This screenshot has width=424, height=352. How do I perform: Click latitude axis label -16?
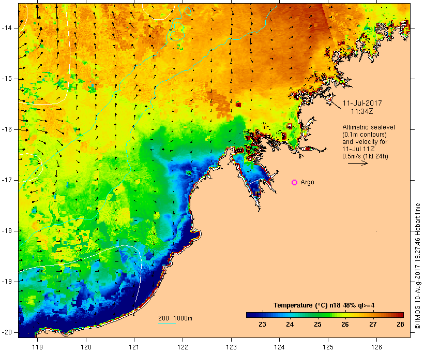click(x=6, y=129)
